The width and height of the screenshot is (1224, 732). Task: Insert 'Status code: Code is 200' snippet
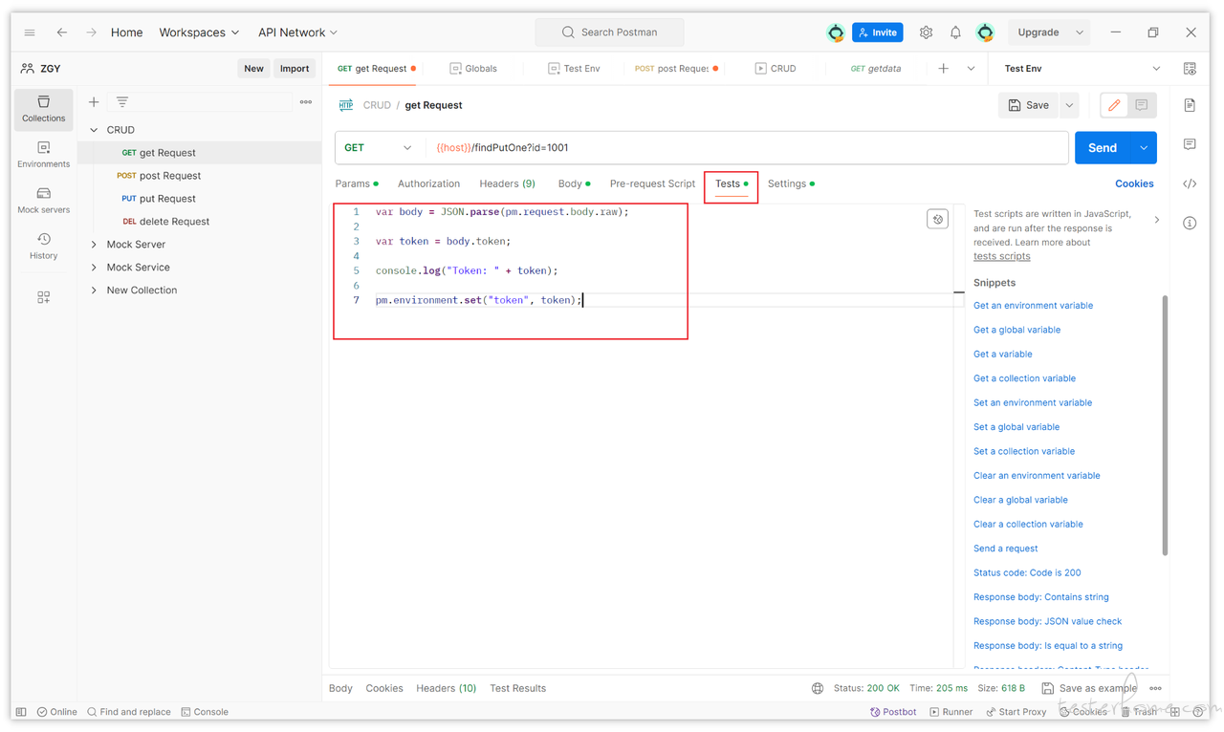(1027, 572)
